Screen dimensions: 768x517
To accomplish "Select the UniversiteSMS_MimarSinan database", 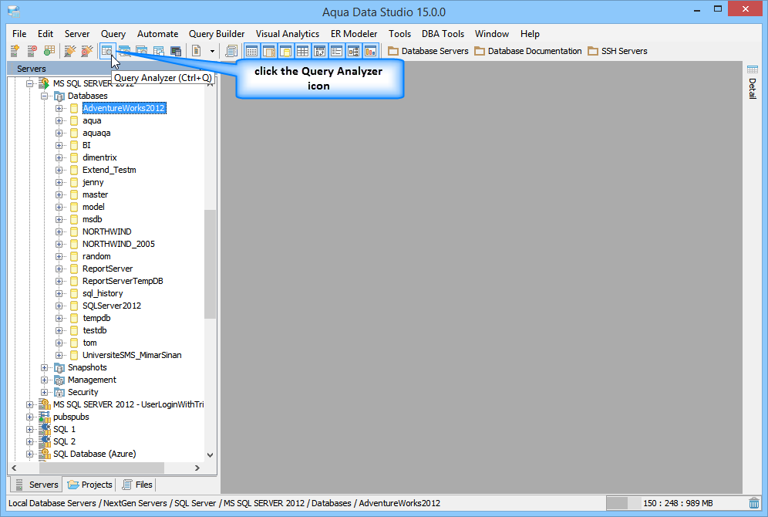I will coord(132,355).
